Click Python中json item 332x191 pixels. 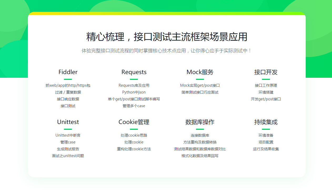point(134,92)
